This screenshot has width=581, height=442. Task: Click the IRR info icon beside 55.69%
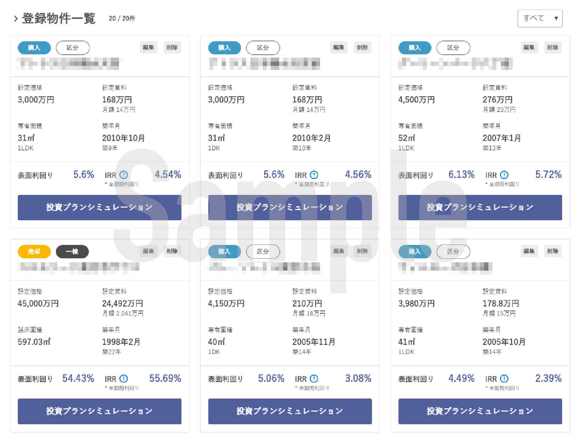pyautogui.click(x=124, y=379)
